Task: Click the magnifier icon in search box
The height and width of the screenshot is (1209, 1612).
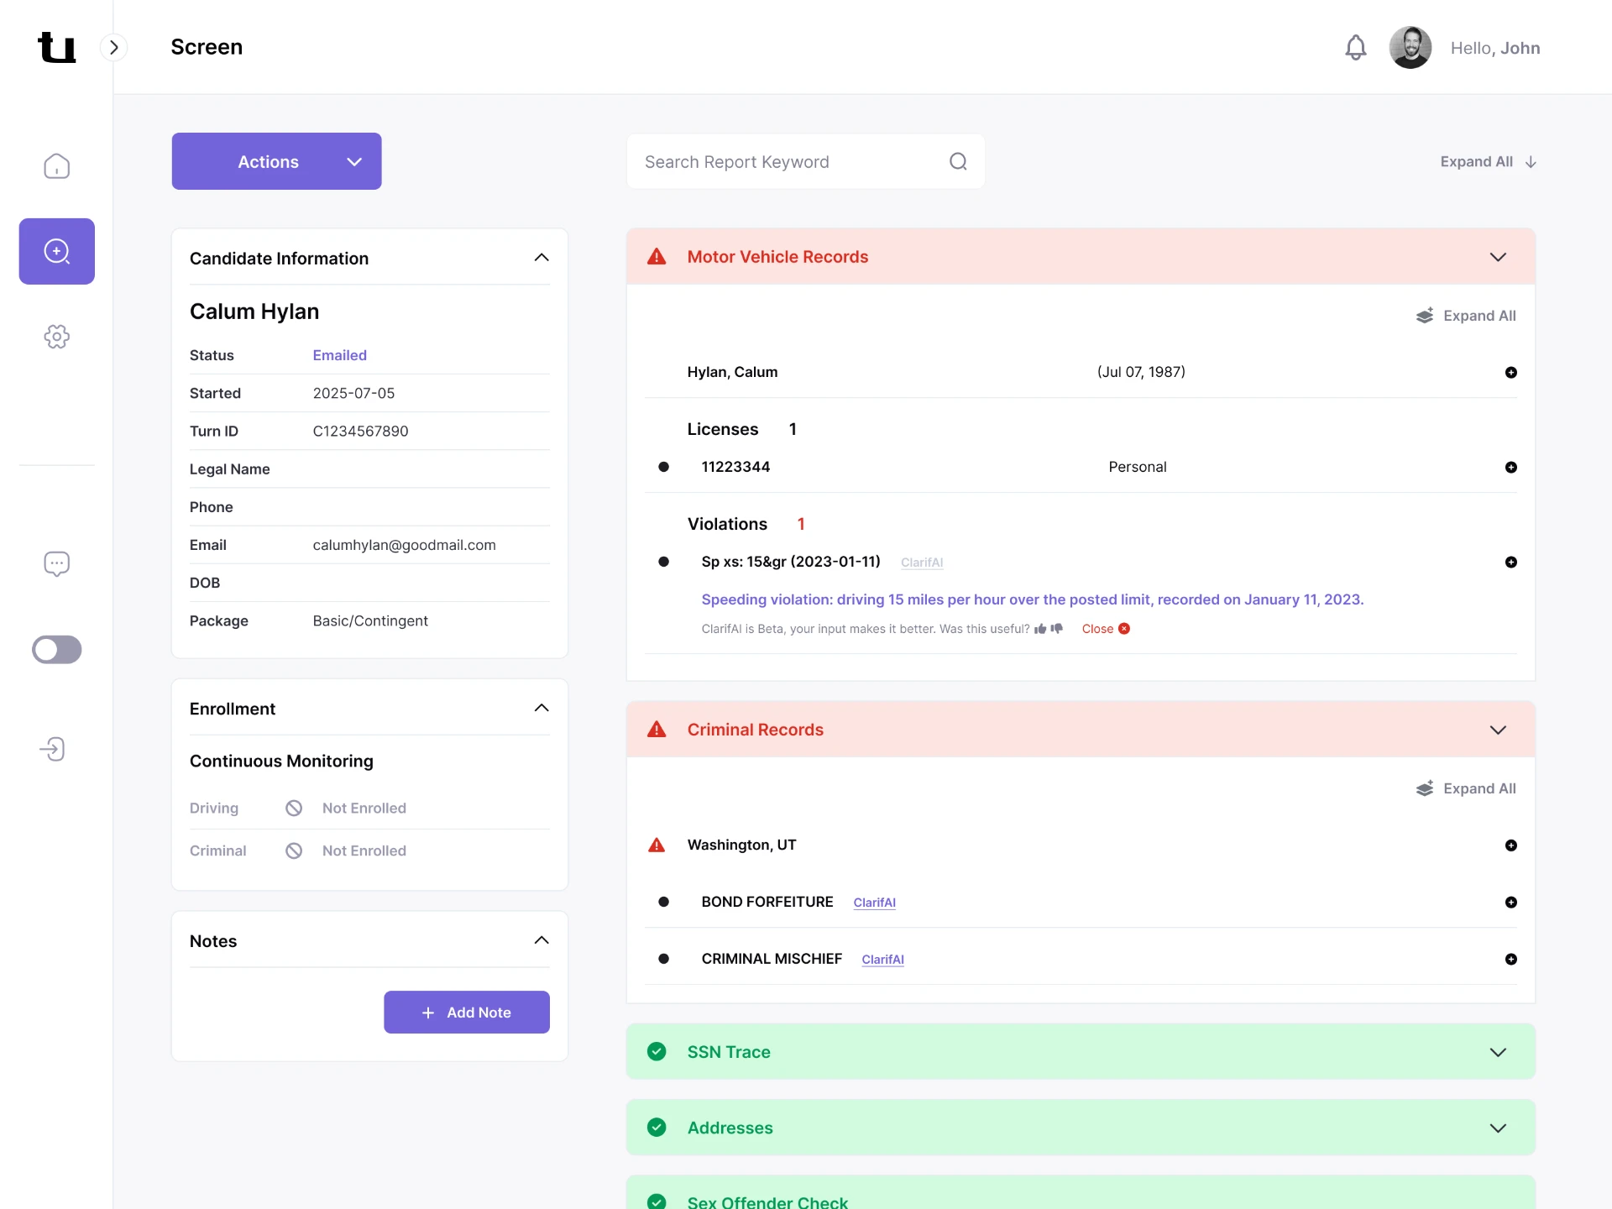Action: 958,161
